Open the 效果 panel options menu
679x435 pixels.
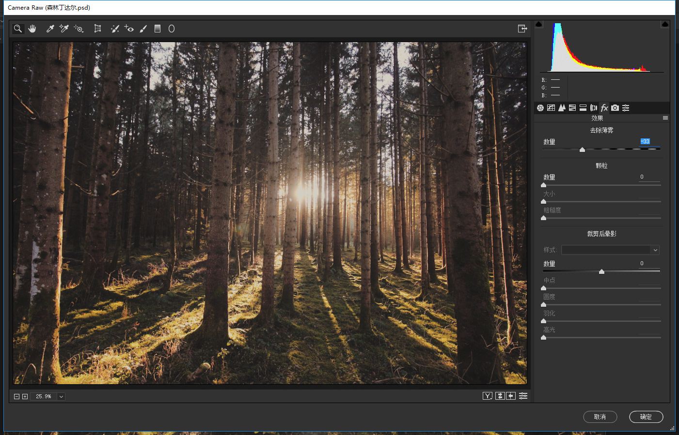[665, 118]
